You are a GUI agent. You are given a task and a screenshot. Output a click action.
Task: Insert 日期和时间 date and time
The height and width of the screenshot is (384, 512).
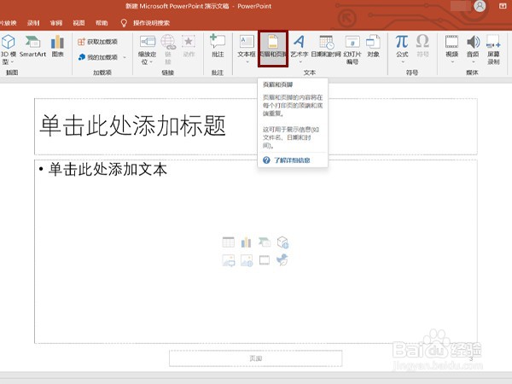(326, 46)
